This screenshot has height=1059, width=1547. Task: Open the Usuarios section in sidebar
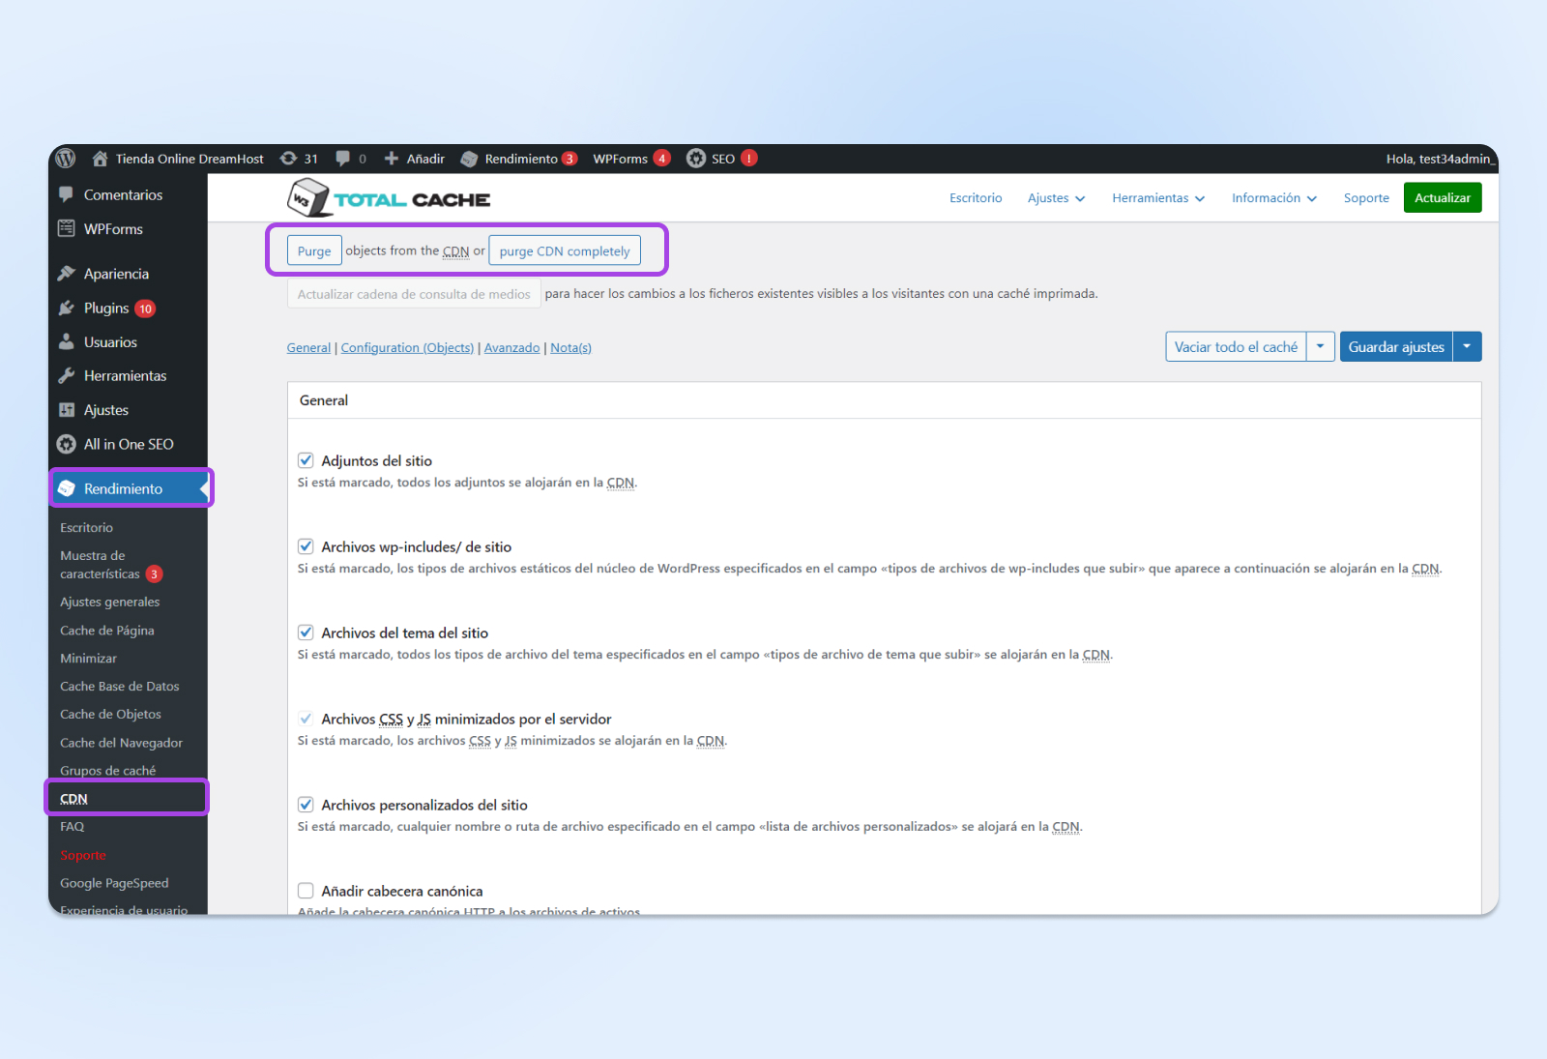[110, 342]
